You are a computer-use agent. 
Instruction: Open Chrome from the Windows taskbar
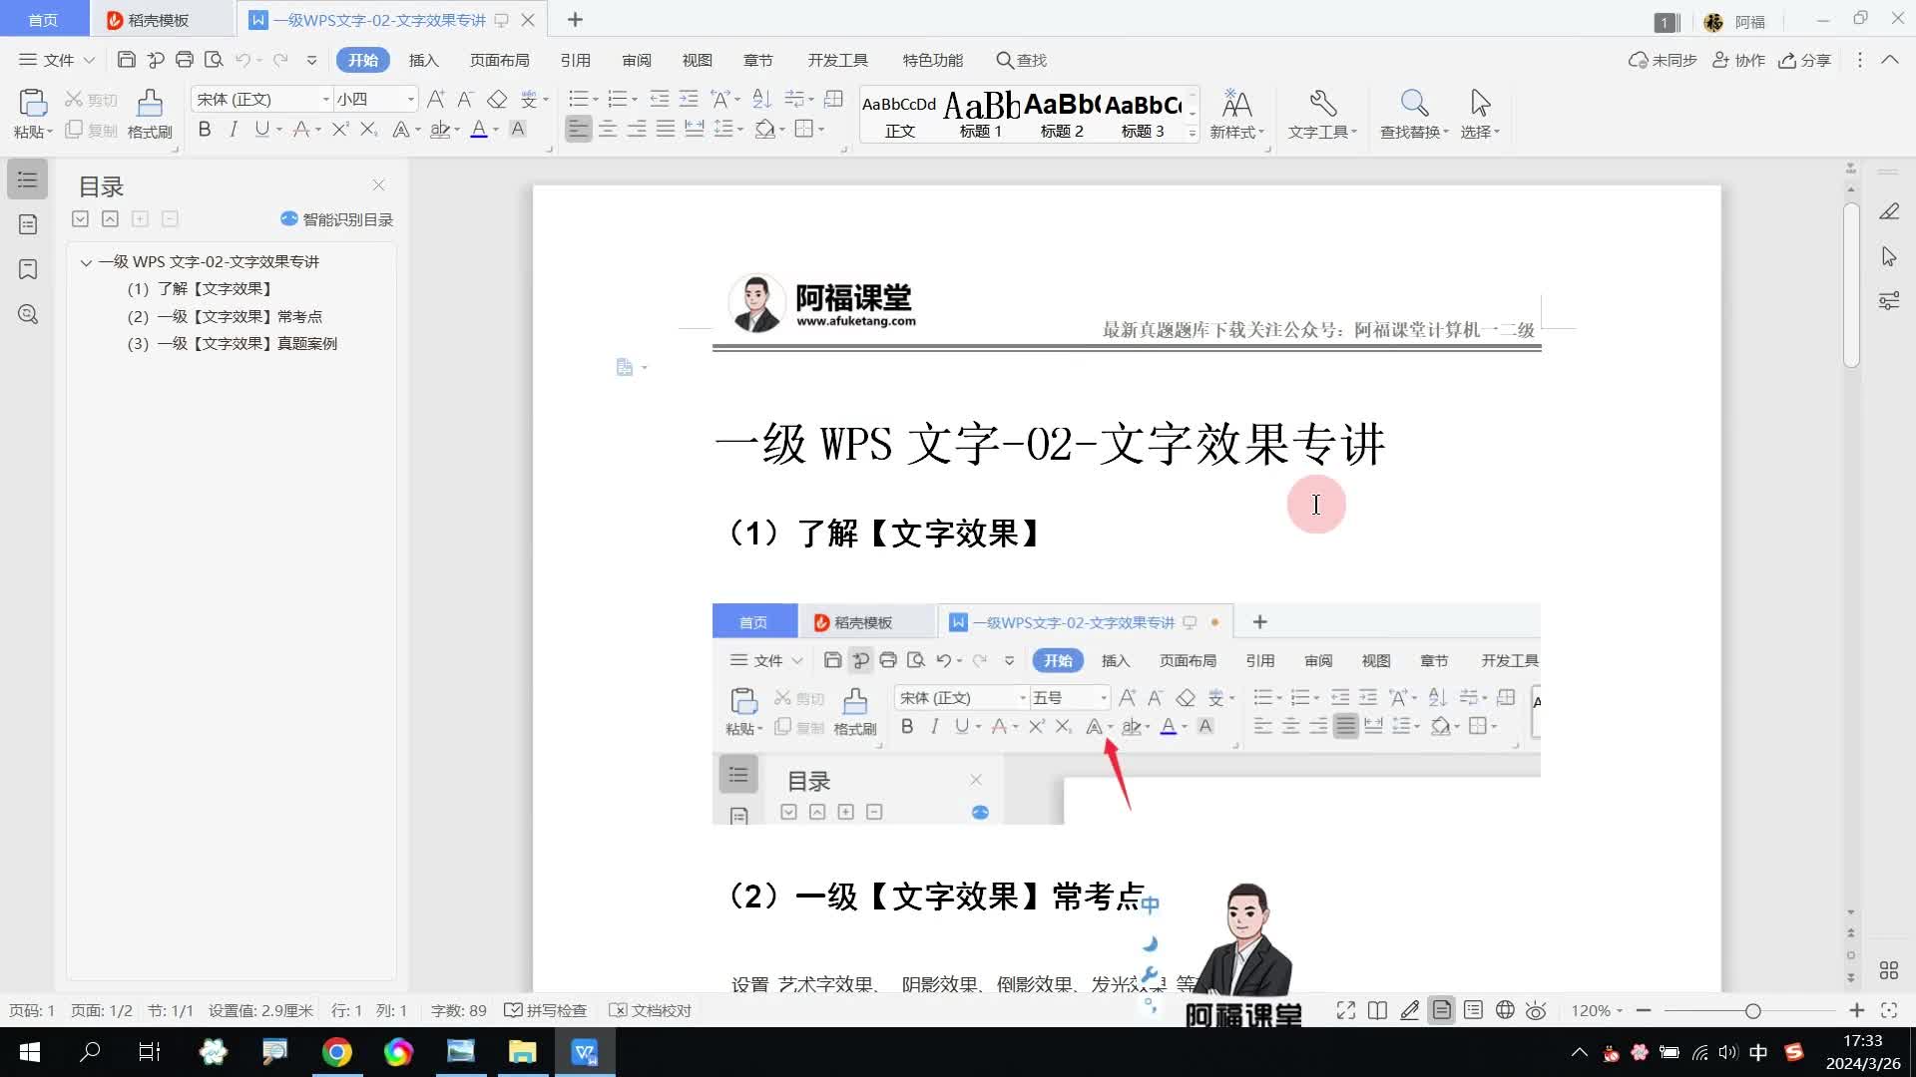point(337,1052)
